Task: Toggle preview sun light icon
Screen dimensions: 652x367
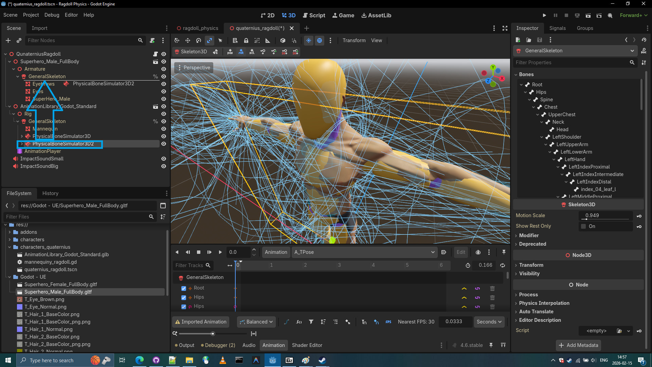Action: point(309,40)
